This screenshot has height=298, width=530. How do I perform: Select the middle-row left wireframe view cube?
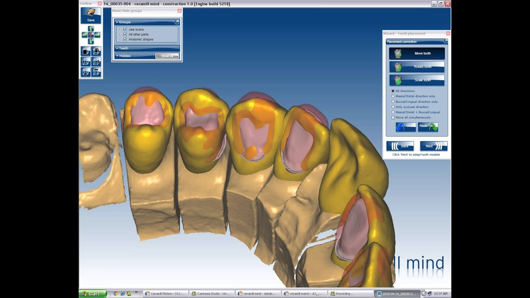86,62
